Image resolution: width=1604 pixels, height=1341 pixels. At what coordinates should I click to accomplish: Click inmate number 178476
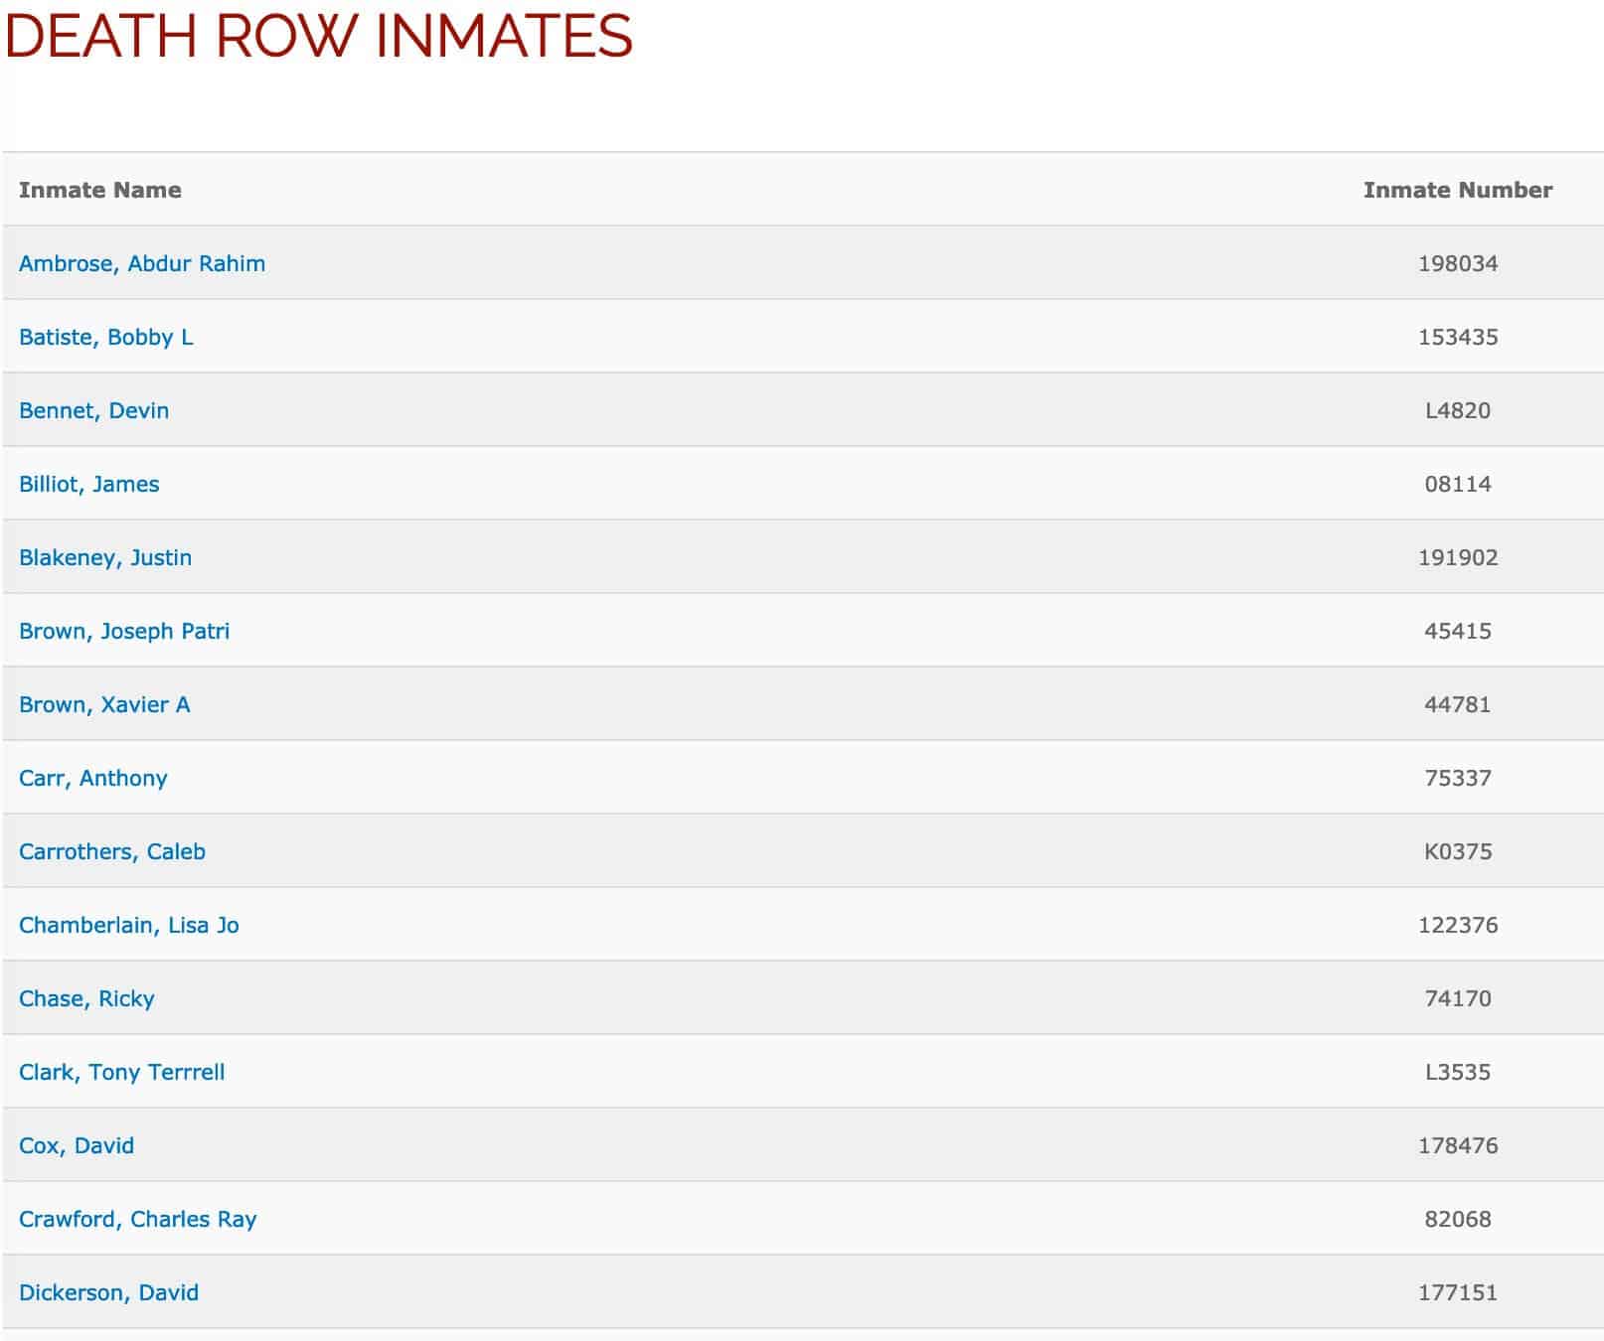point(1458,1145)
